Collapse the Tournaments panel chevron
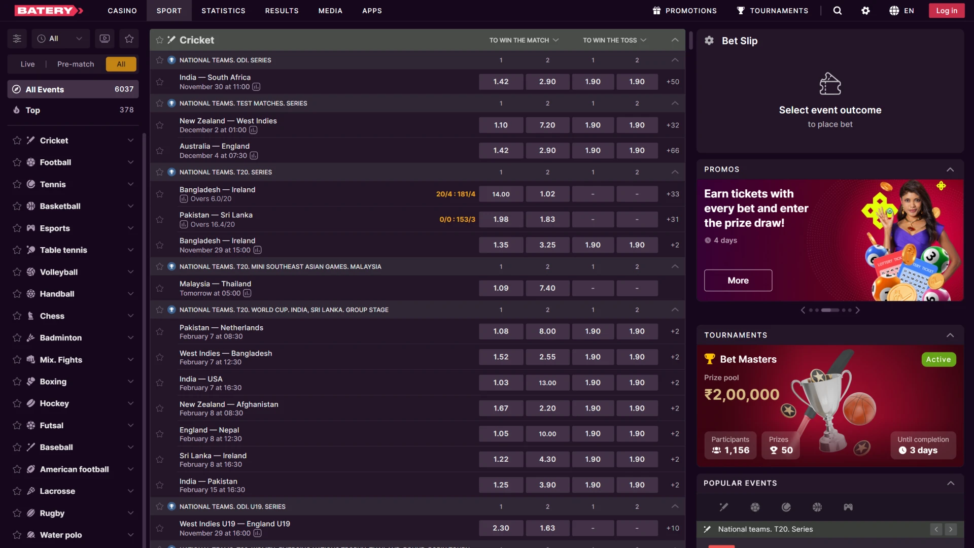974x548 pixels. (951, 335)
